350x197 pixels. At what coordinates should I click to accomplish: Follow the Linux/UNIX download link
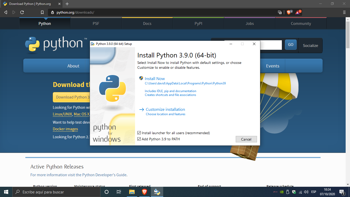click(x=63, y=114)
